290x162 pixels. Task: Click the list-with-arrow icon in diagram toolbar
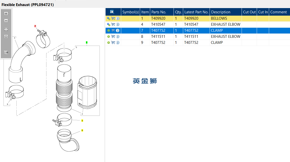click(6, 52)
